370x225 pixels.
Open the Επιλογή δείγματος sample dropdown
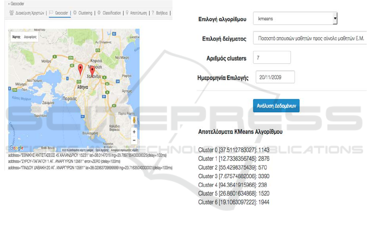tap(310, 39)
